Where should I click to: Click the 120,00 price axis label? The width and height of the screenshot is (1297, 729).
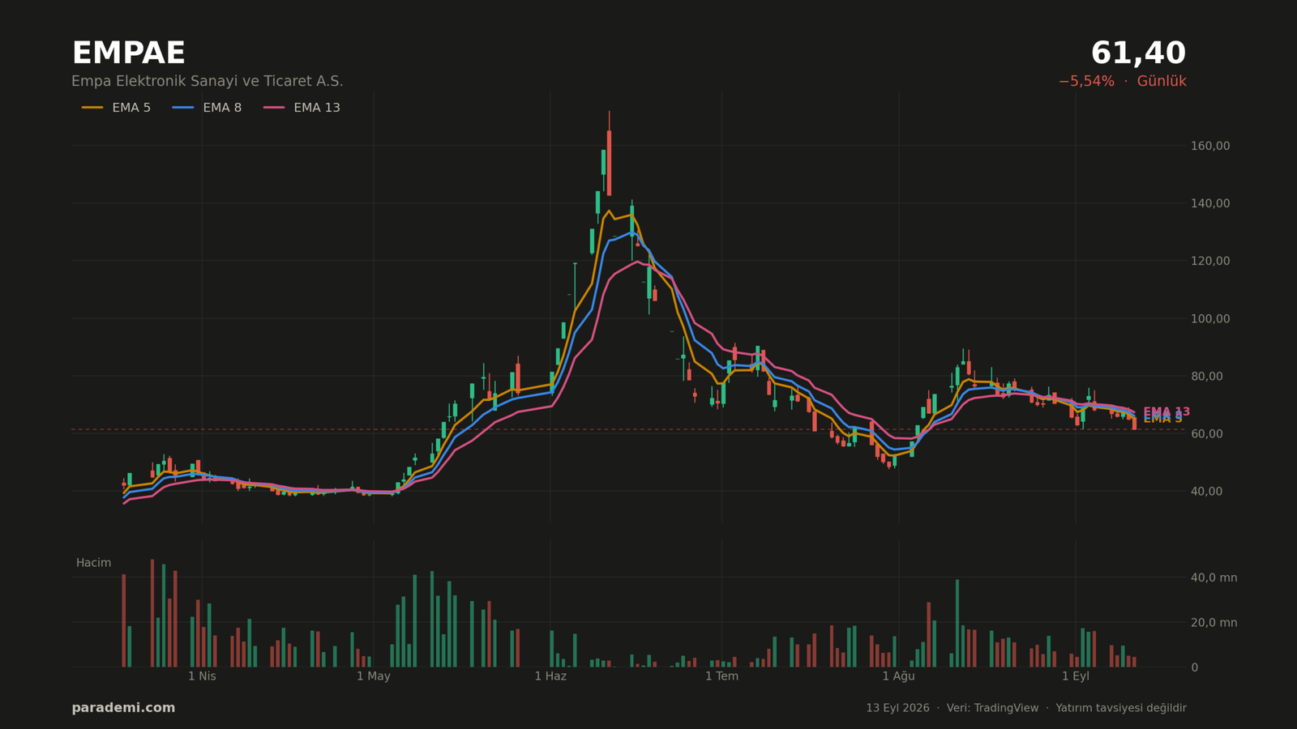coord(1210,261)
